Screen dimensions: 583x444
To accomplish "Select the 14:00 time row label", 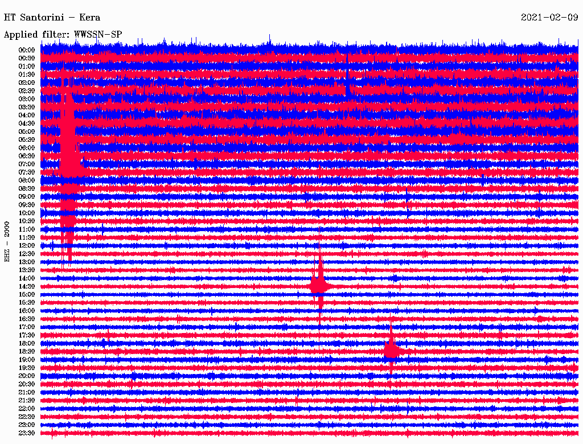I will click(27, 278).
